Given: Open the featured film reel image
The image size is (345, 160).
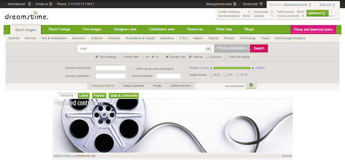Looking at the screenshot, I should (172, 126).
